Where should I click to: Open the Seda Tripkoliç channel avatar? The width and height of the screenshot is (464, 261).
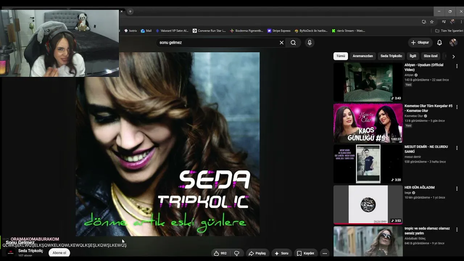(11, 253)
